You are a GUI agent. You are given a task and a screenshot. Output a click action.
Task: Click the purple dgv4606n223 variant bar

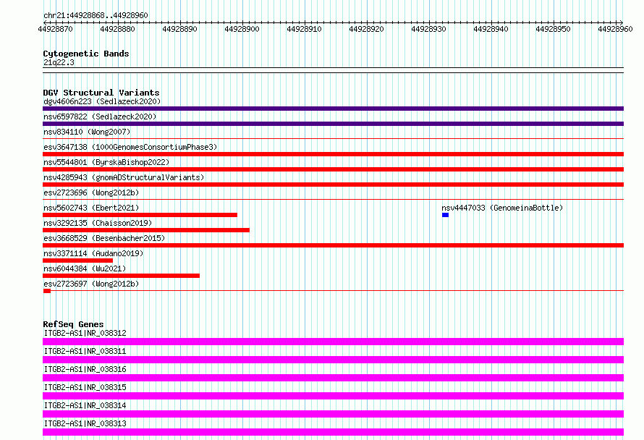click(333, 109)
